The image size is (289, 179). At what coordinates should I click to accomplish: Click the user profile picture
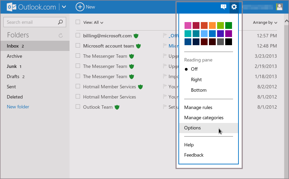point(279,7)
